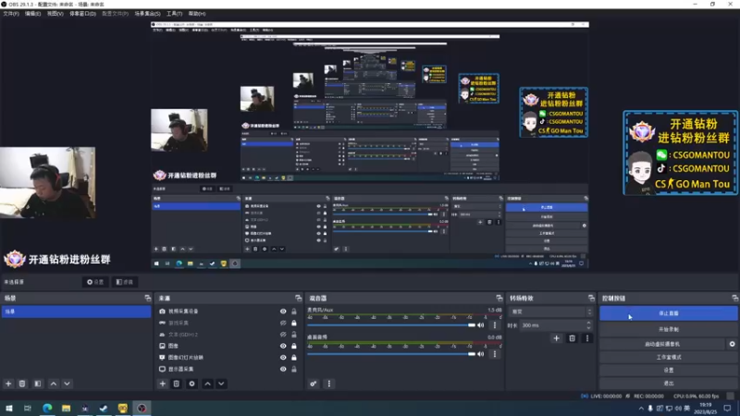
Task: Click the Start Recording button
Action: (668, 329)
